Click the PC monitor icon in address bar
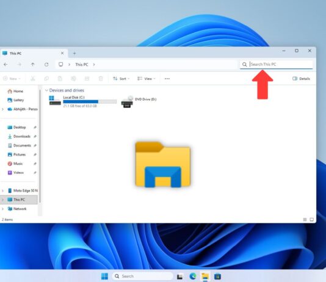The width and height of the screenshot is (326, 282). [60, 65]
